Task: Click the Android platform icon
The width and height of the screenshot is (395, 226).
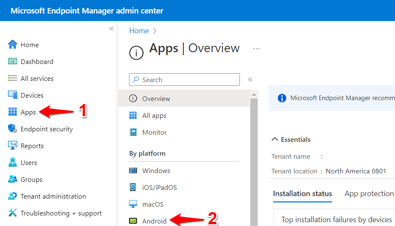Action: pyautogui.click(x=133, y=221)
